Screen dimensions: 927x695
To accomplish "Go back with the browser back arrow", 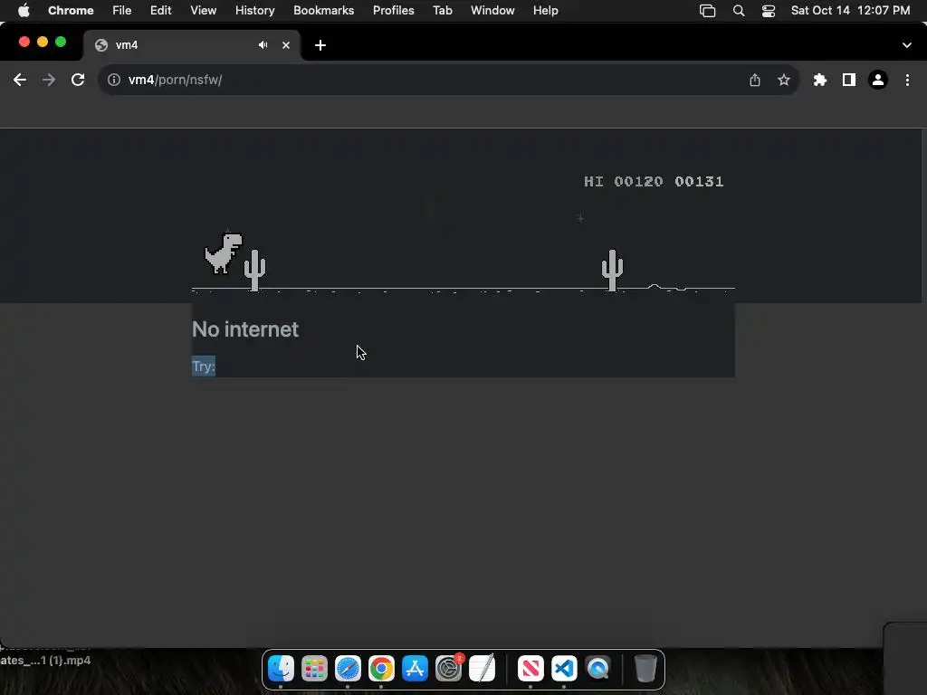I will pyautogui.click(x=20, y=80).
